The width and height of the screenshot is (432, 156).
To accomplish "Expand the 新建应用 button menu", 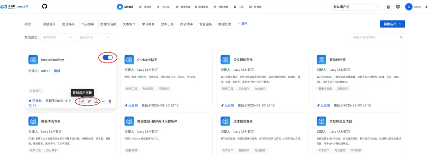I will click(392, 24).
